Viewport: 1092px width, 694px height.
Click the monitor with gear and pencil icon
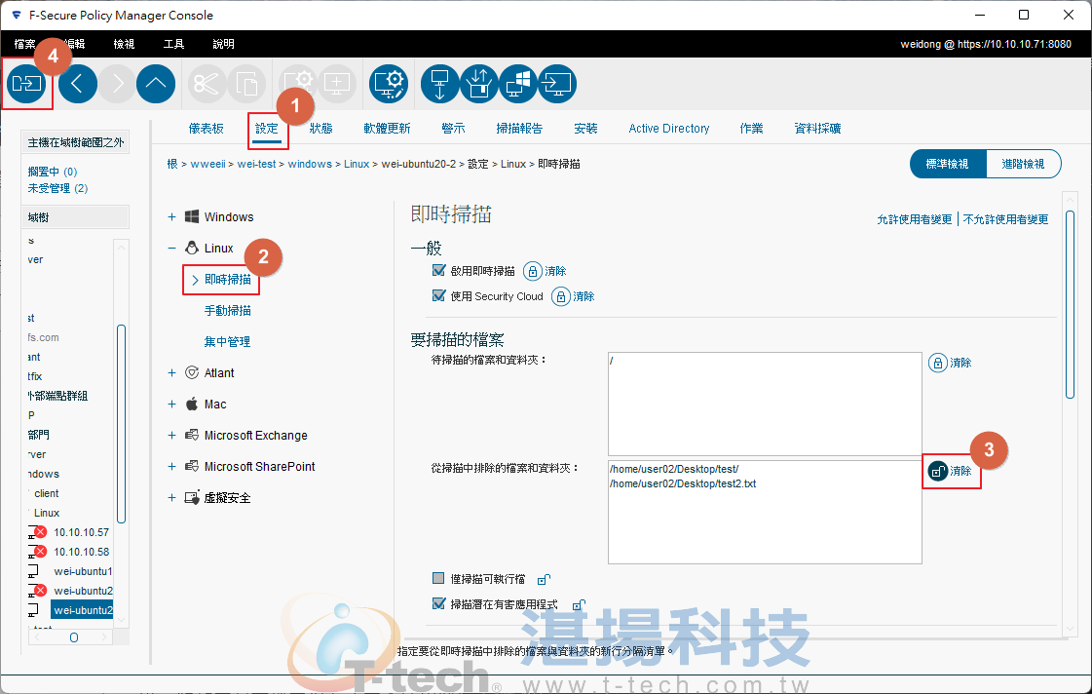tap(390, 84)
